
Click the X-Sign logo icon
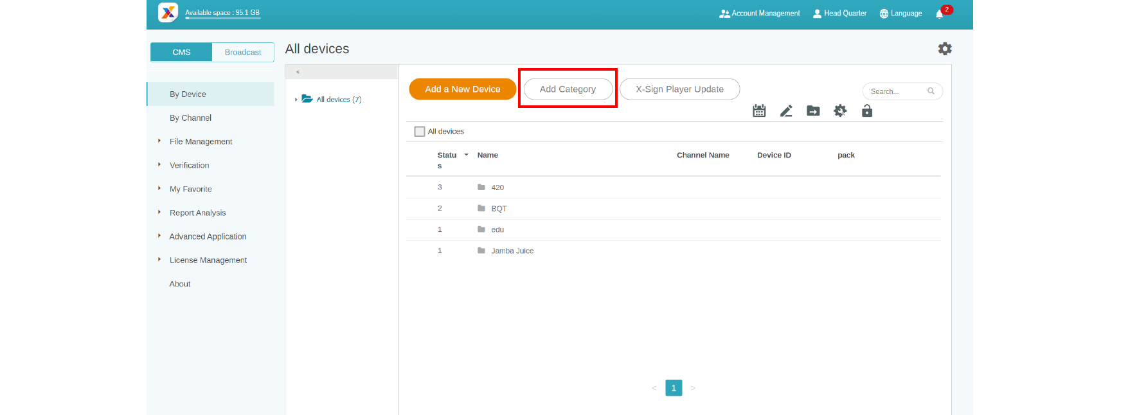click(x=168, y=13)
